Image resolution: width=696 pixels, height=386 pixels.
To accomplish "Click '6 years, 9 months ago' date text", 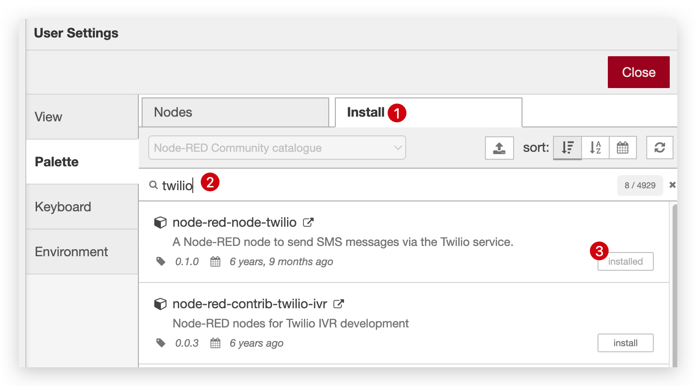I will tap(281, 261).
